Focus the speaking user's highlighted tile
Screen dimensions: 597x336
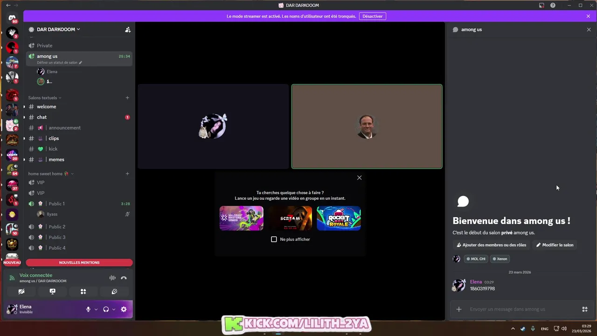point(367,126)
